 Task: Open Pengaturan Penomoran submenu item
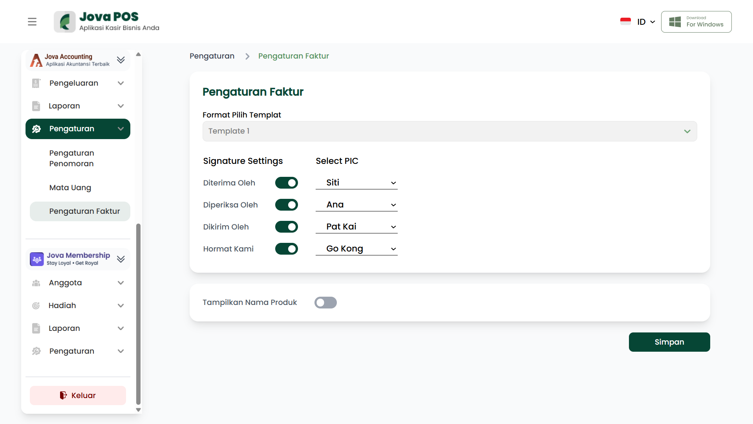72,158
